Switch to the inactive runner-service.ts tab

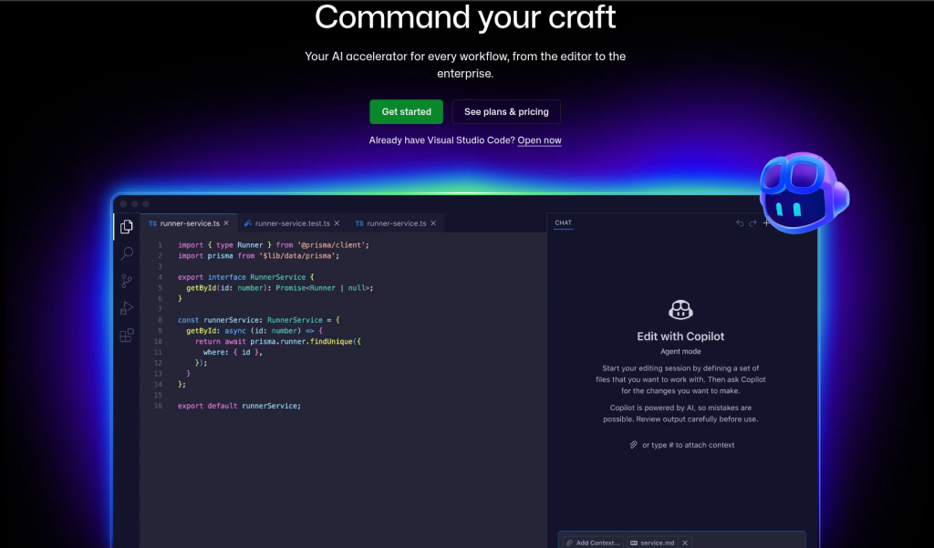tap(396, 223)
